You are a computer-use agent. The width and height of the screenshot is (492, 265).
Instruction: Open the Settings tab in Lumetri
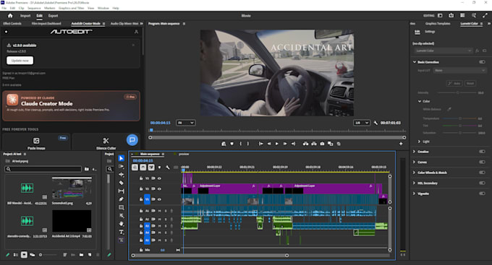point(430,32)
